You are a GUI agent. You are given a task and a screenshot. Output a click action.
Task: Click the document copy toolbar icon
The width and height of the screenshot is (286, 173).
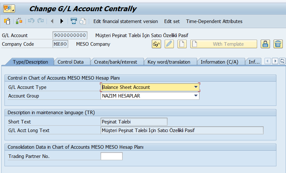click(x=83, y=21)
